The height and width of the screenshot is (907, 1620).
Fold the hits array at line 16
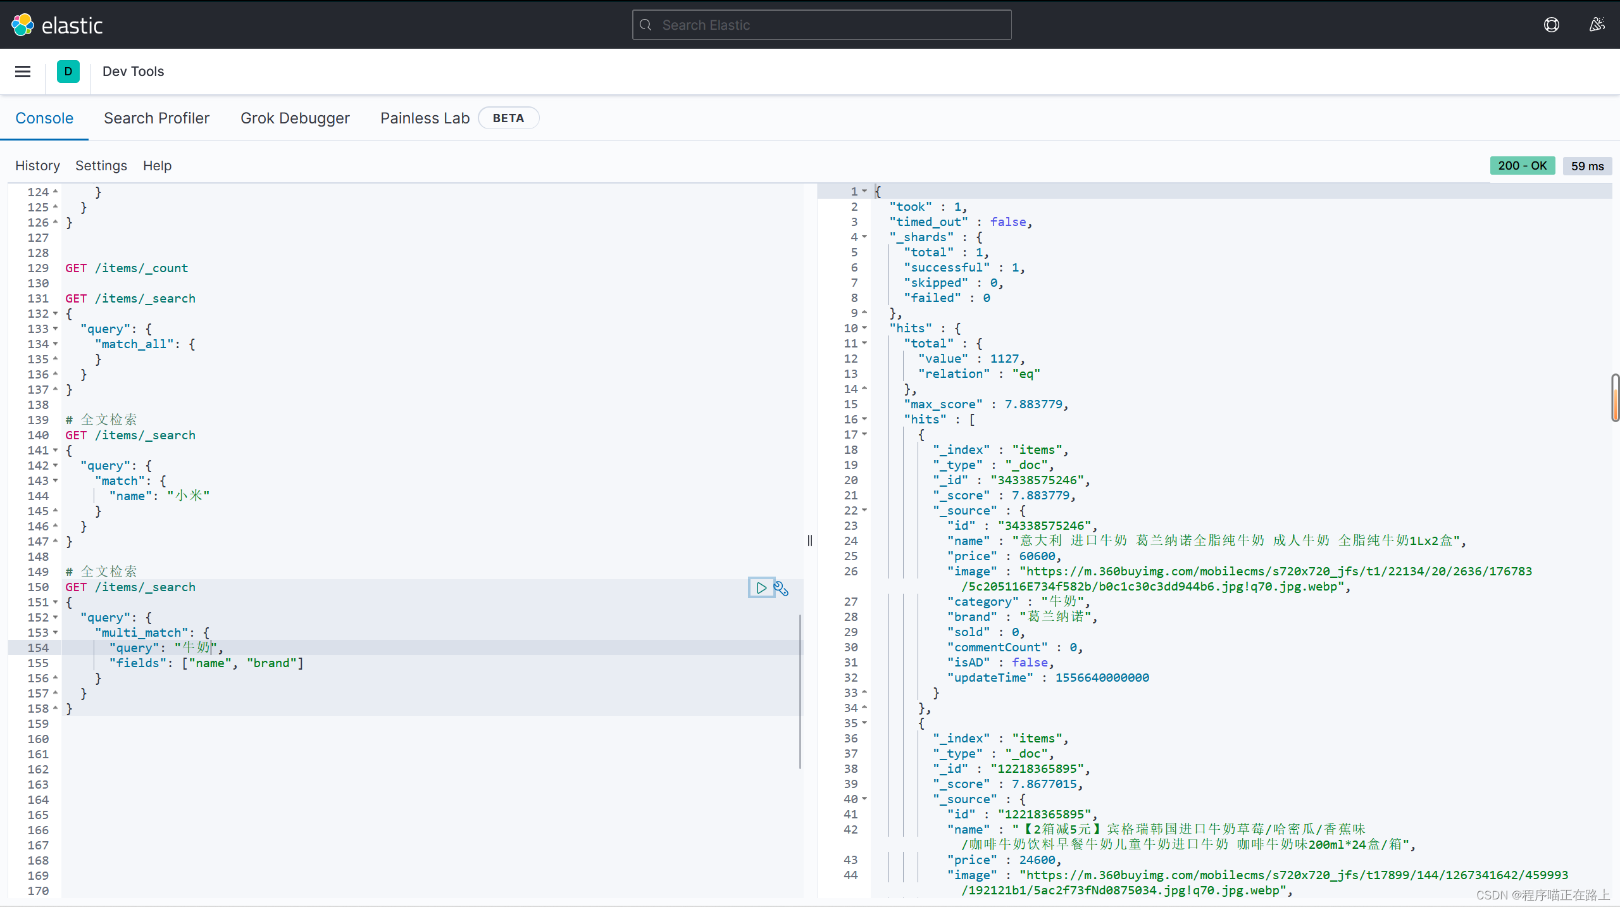[x=864, y=419]
